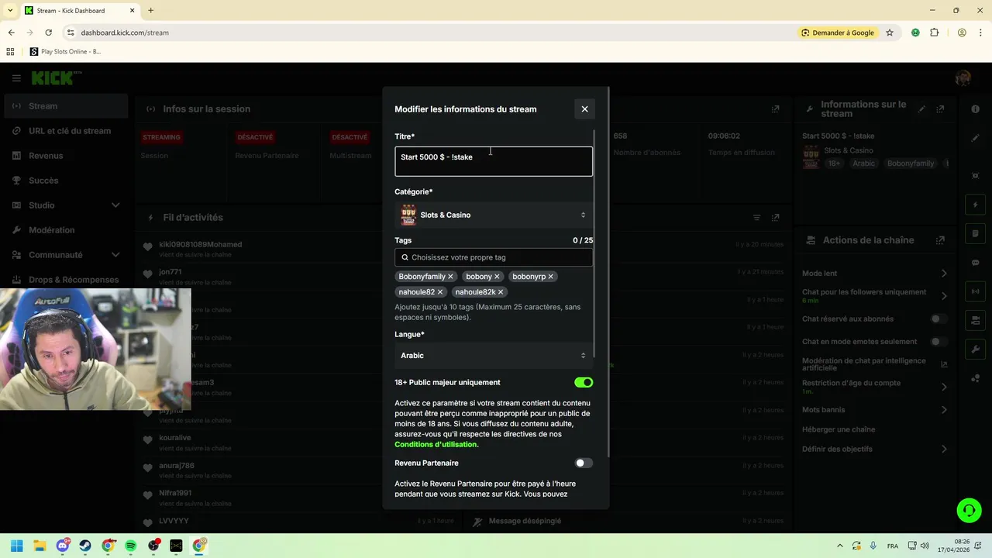This screenshot has width=992, height=558.
Task: Reload the dashboard page
Action: pos(48,33)
